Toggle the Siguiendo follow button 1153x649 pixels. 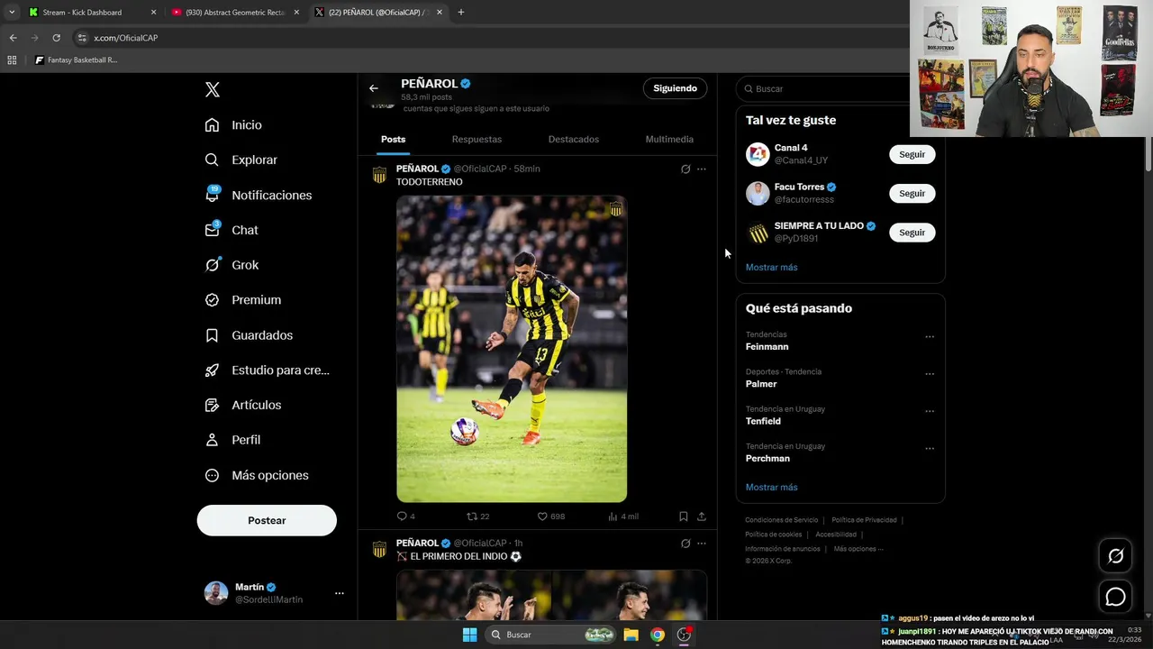(675, 88)
